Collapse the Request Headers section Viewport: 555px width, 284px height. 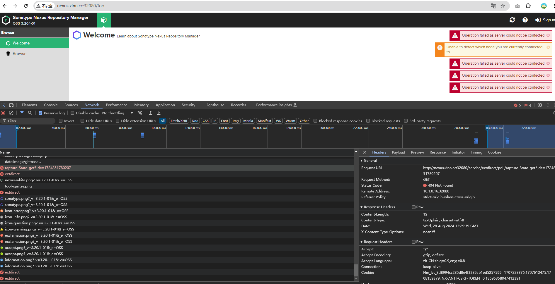362,242
